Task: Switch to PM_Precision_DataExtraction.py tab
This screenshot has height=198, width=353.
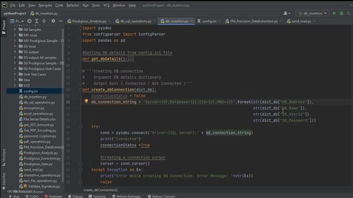Action: [254, 21]
